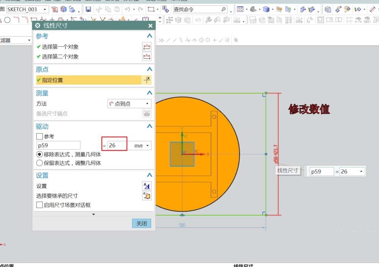
Task: Click the 备选尺寸端点 icon in 测量 section
Action: pyautogui.click(x=146, y=113)
